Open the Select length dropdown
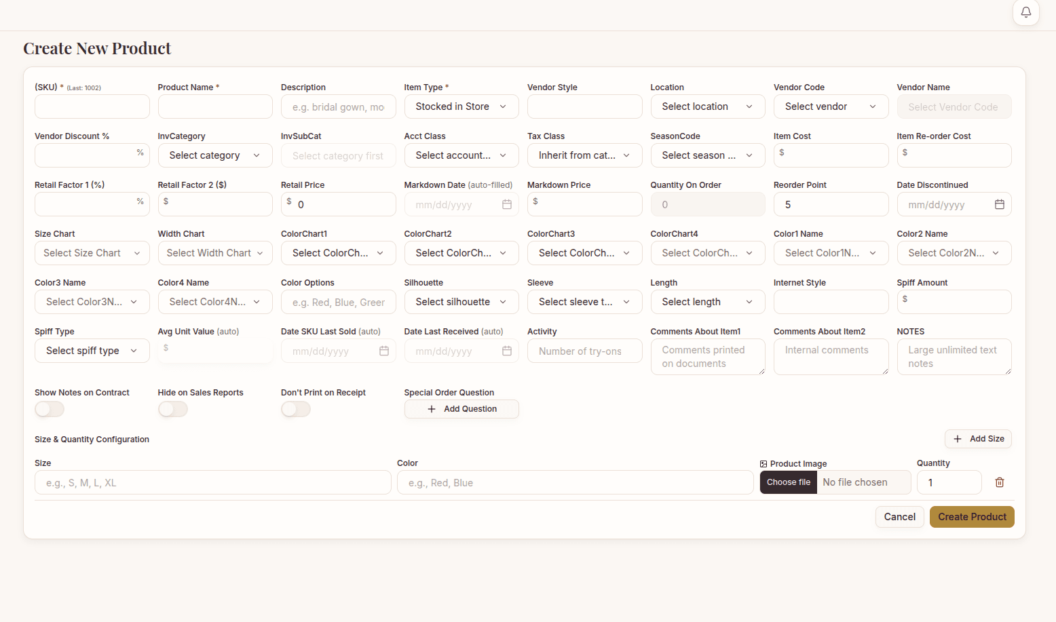The height and width of the screenshot is (622, 1056). click(708, 302)
